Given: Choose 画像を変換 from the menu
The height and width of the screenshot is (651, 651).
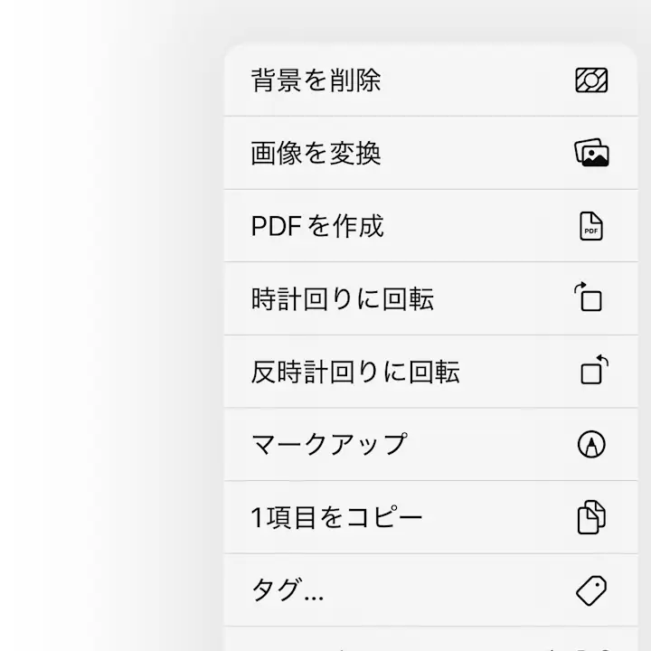Looking at the screenshot, I should 316,154.
